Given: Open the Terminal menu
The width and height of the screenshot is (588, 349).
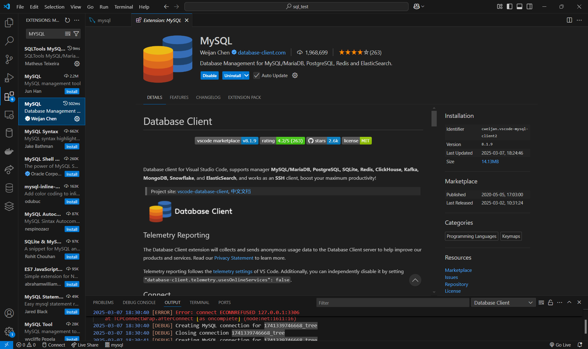Looking at the screenshot, I should [123, 7].
